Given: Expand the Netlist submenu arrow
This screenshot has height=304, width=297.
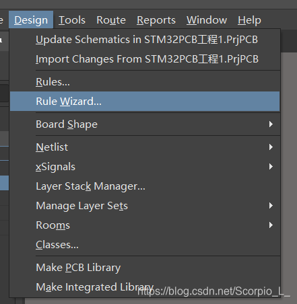Looking at the screenshot, I should coord(271,147).
